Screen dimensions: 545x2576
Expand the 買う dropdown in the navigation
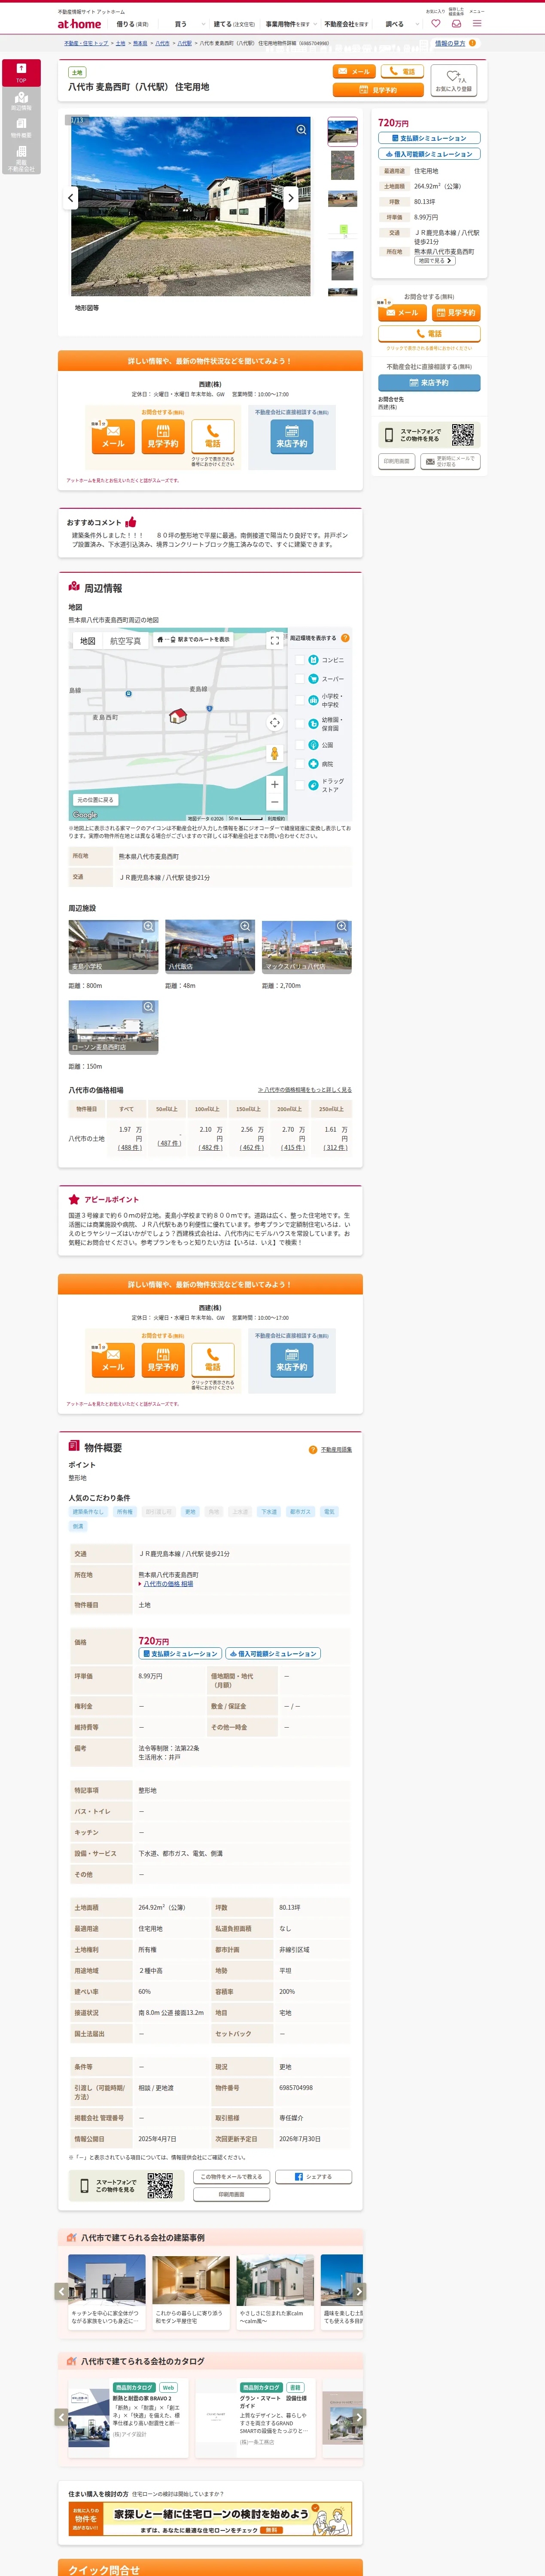pyautogui.click(x=189, y=24)
